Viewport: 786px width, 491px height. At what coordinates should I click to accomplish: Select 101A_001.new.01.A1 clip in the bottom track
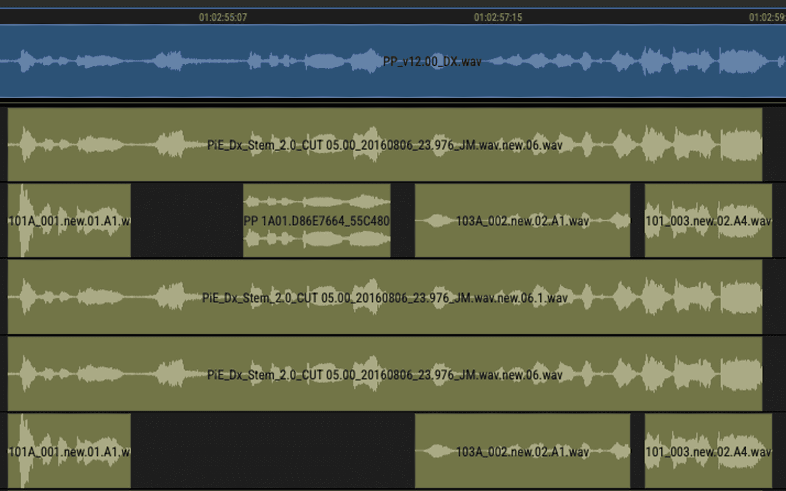[x=69, y=451]
